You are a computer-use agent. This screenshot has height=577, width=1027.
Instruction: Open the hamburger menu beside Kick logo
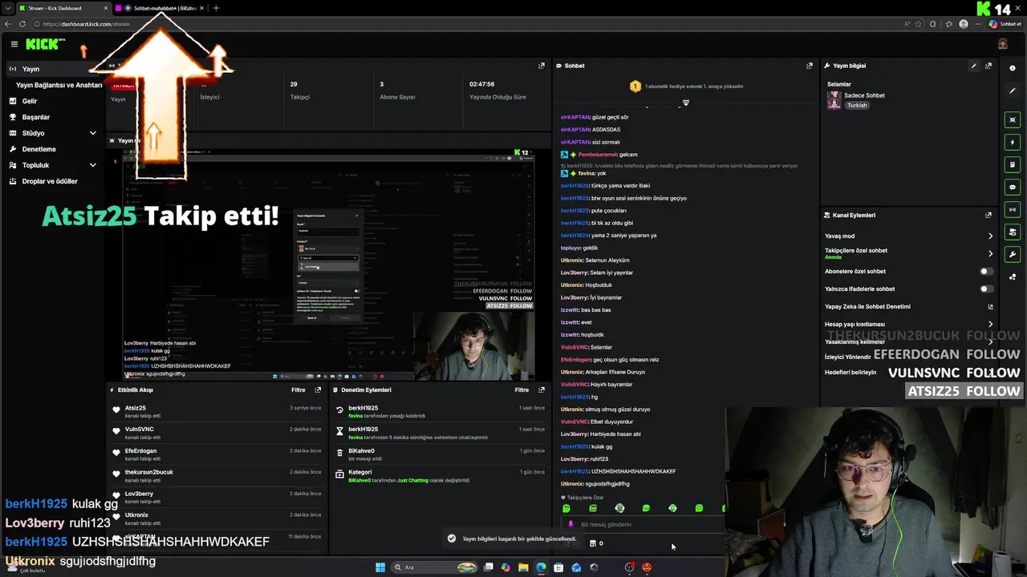pos(14,44)
